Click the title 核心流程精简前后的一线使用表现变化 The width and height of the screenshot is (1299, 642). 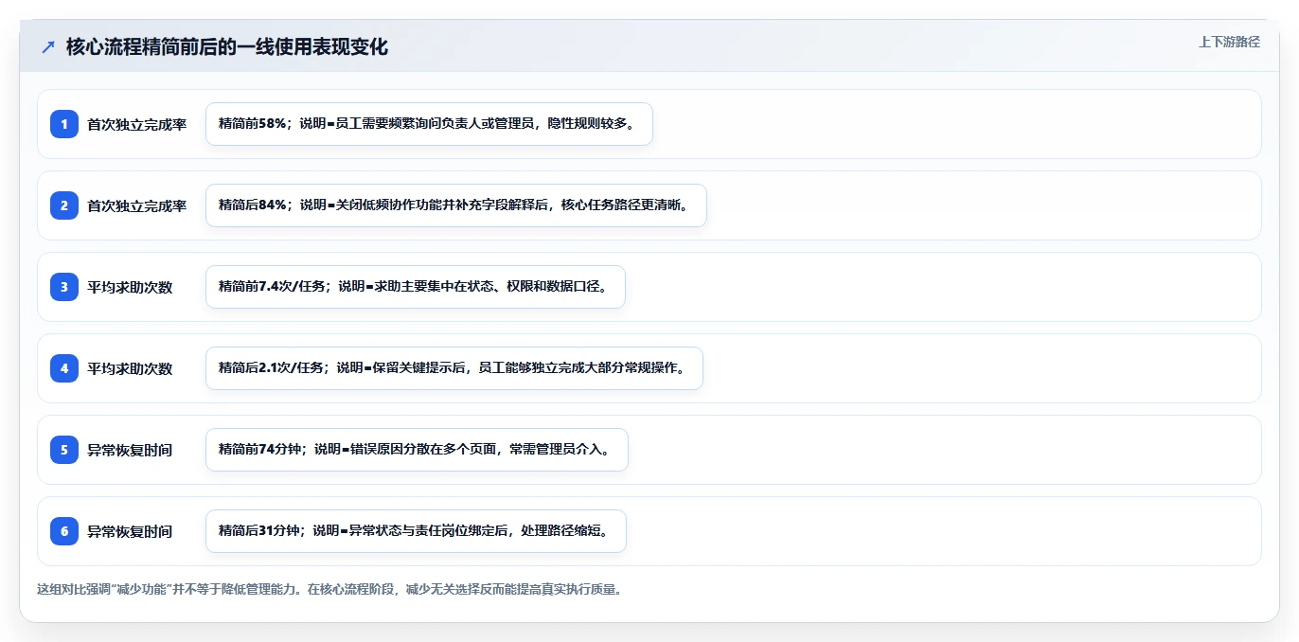(x=227, y=46)
